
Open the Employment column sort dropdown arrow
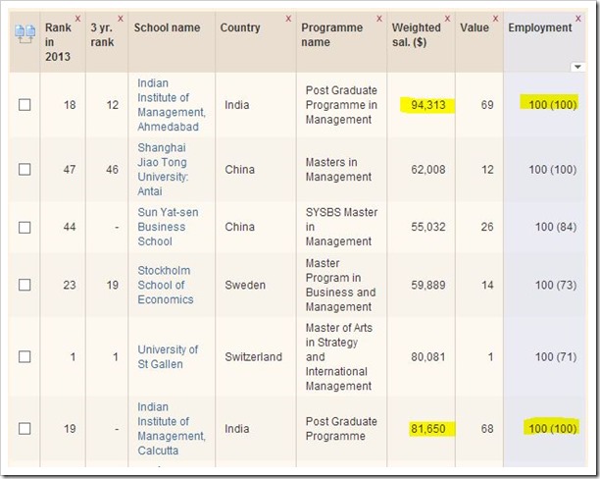coord(577,66)
